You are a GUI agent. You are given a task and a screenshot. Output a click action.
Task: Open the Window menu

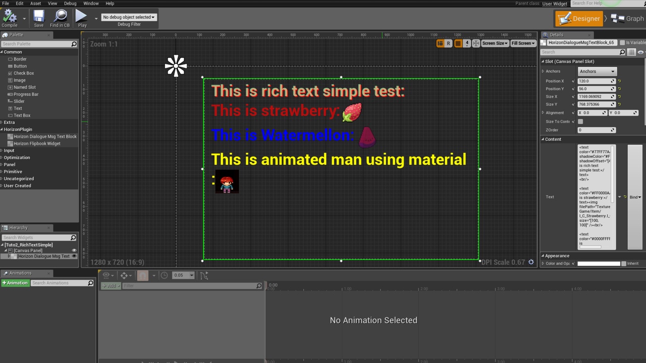pyautogui.click(x=91, y=4)
